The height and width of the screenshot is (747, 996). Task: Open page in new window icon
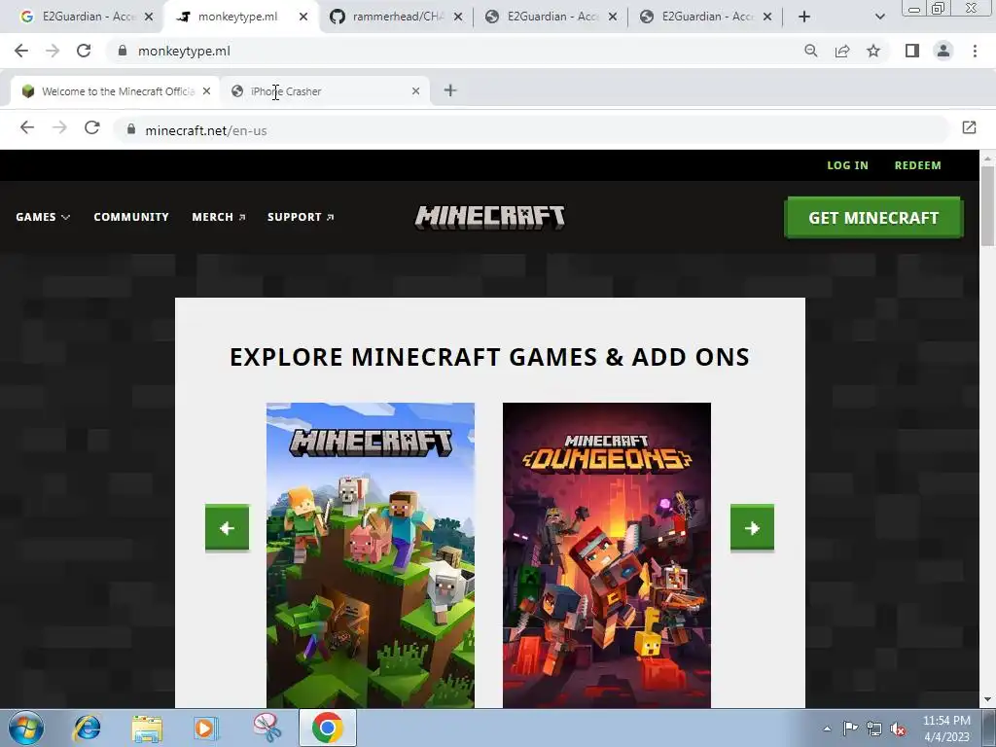[969, 127]
